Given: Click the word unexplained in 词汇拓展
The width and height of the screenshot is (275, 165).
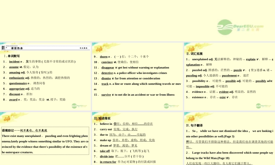Looking at the screenshot, I should pyautogui.click(x=200, y=59).
